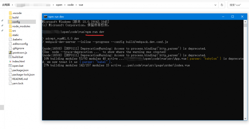Navigate to 此电脑 in address breadcrumb
249x129 pixels.
point(6,5)
